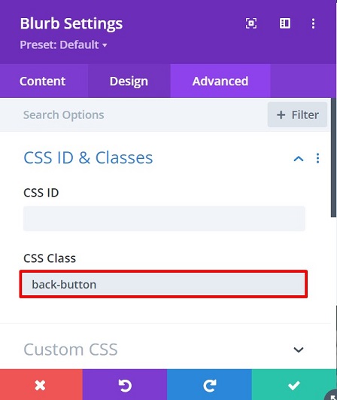Image resolution: width=337 pixels, height=400 pixels.
Task: Switch to the Content tab
Action: click(x=43, y=81)
